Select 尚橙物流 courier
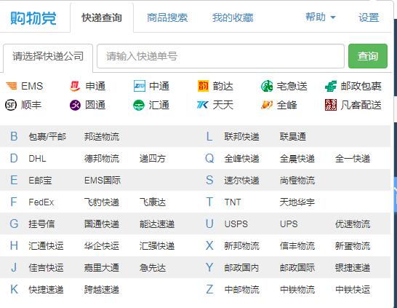Viewport: 397px width, 308px height. [x=297, y=181]
